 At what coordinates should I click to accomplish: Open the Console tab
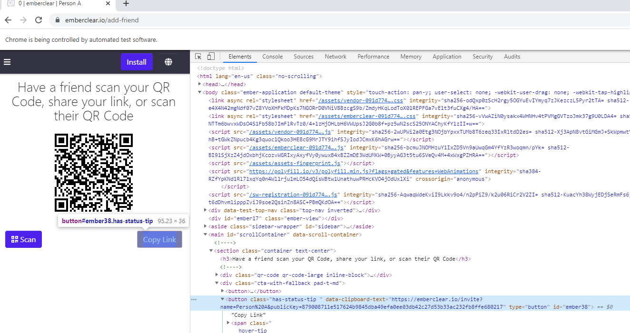(273, 56)
